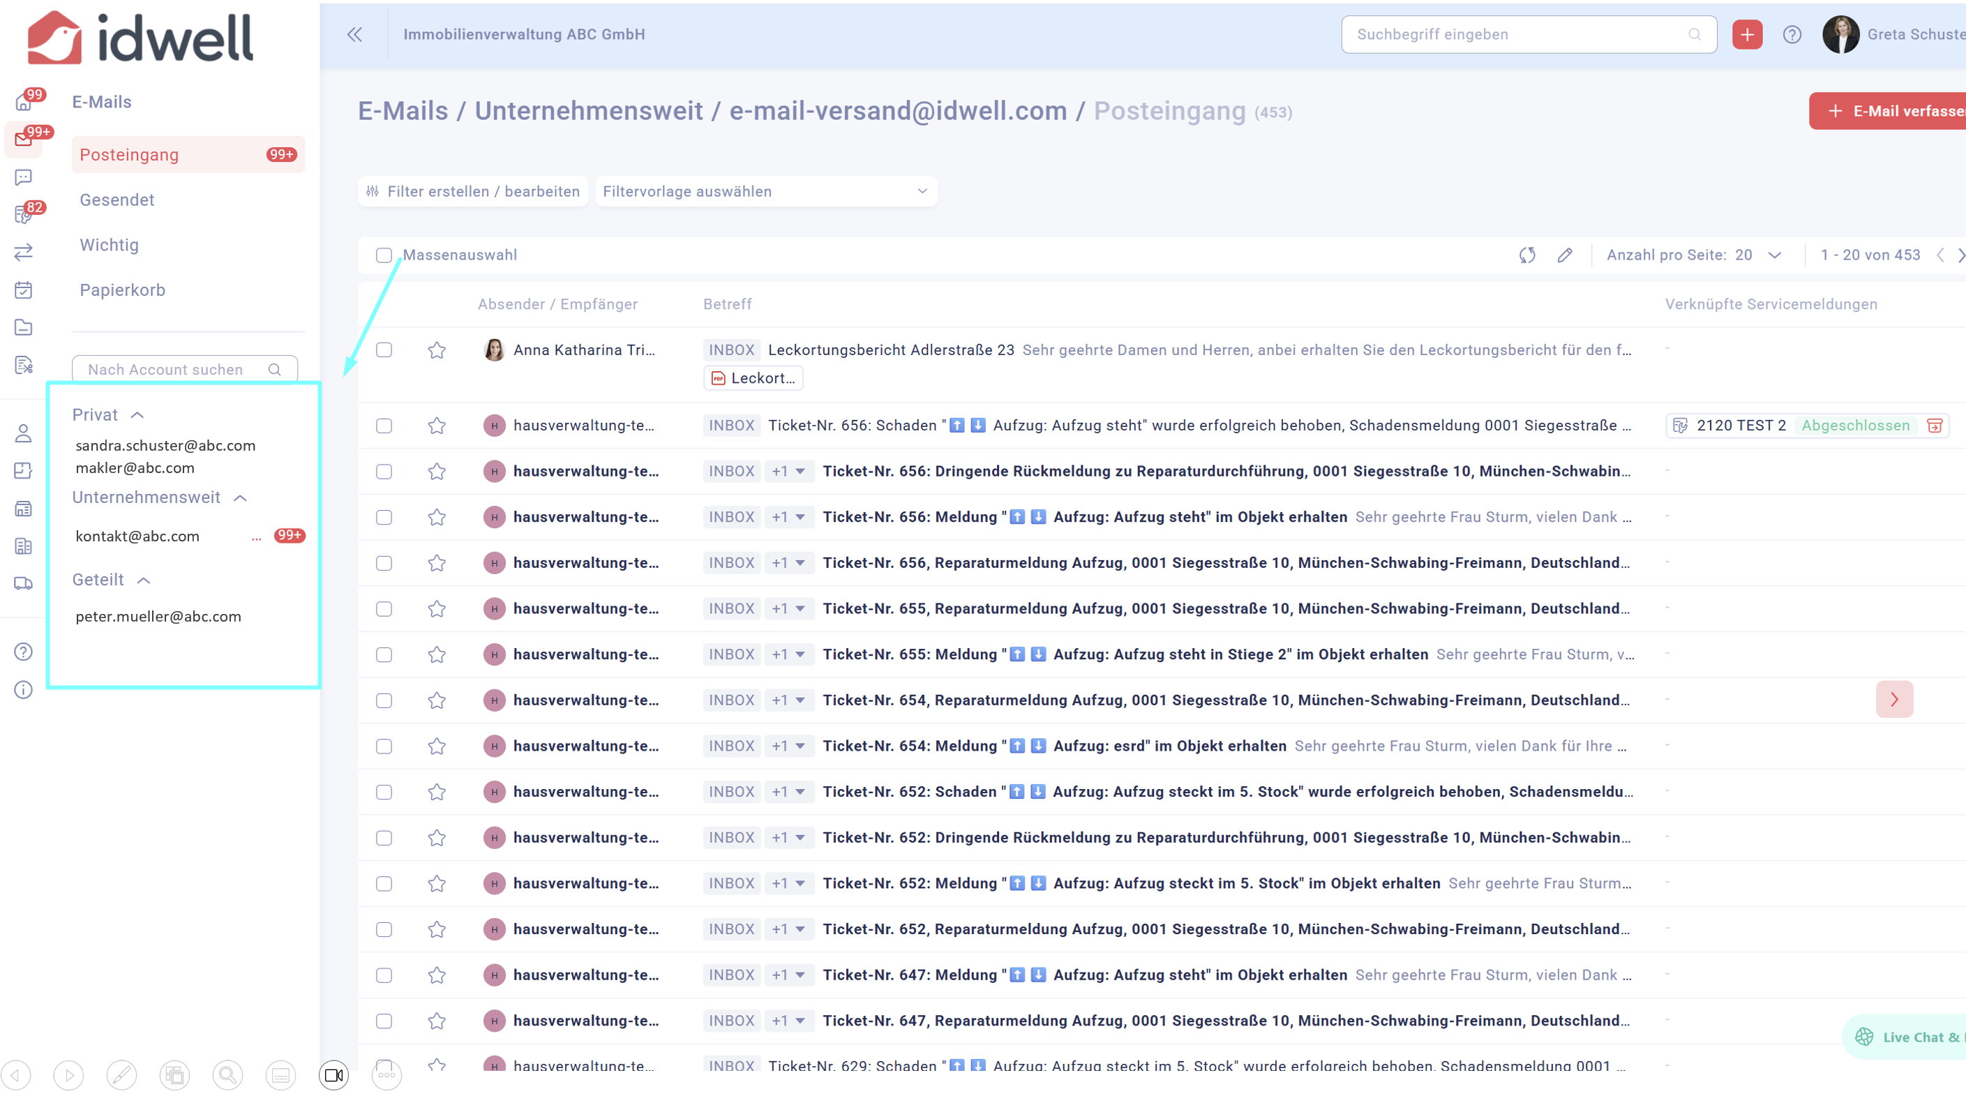Click the pencil edit icon next to refresh
Screen dimensions: 1966x1096
[1565, 255]
